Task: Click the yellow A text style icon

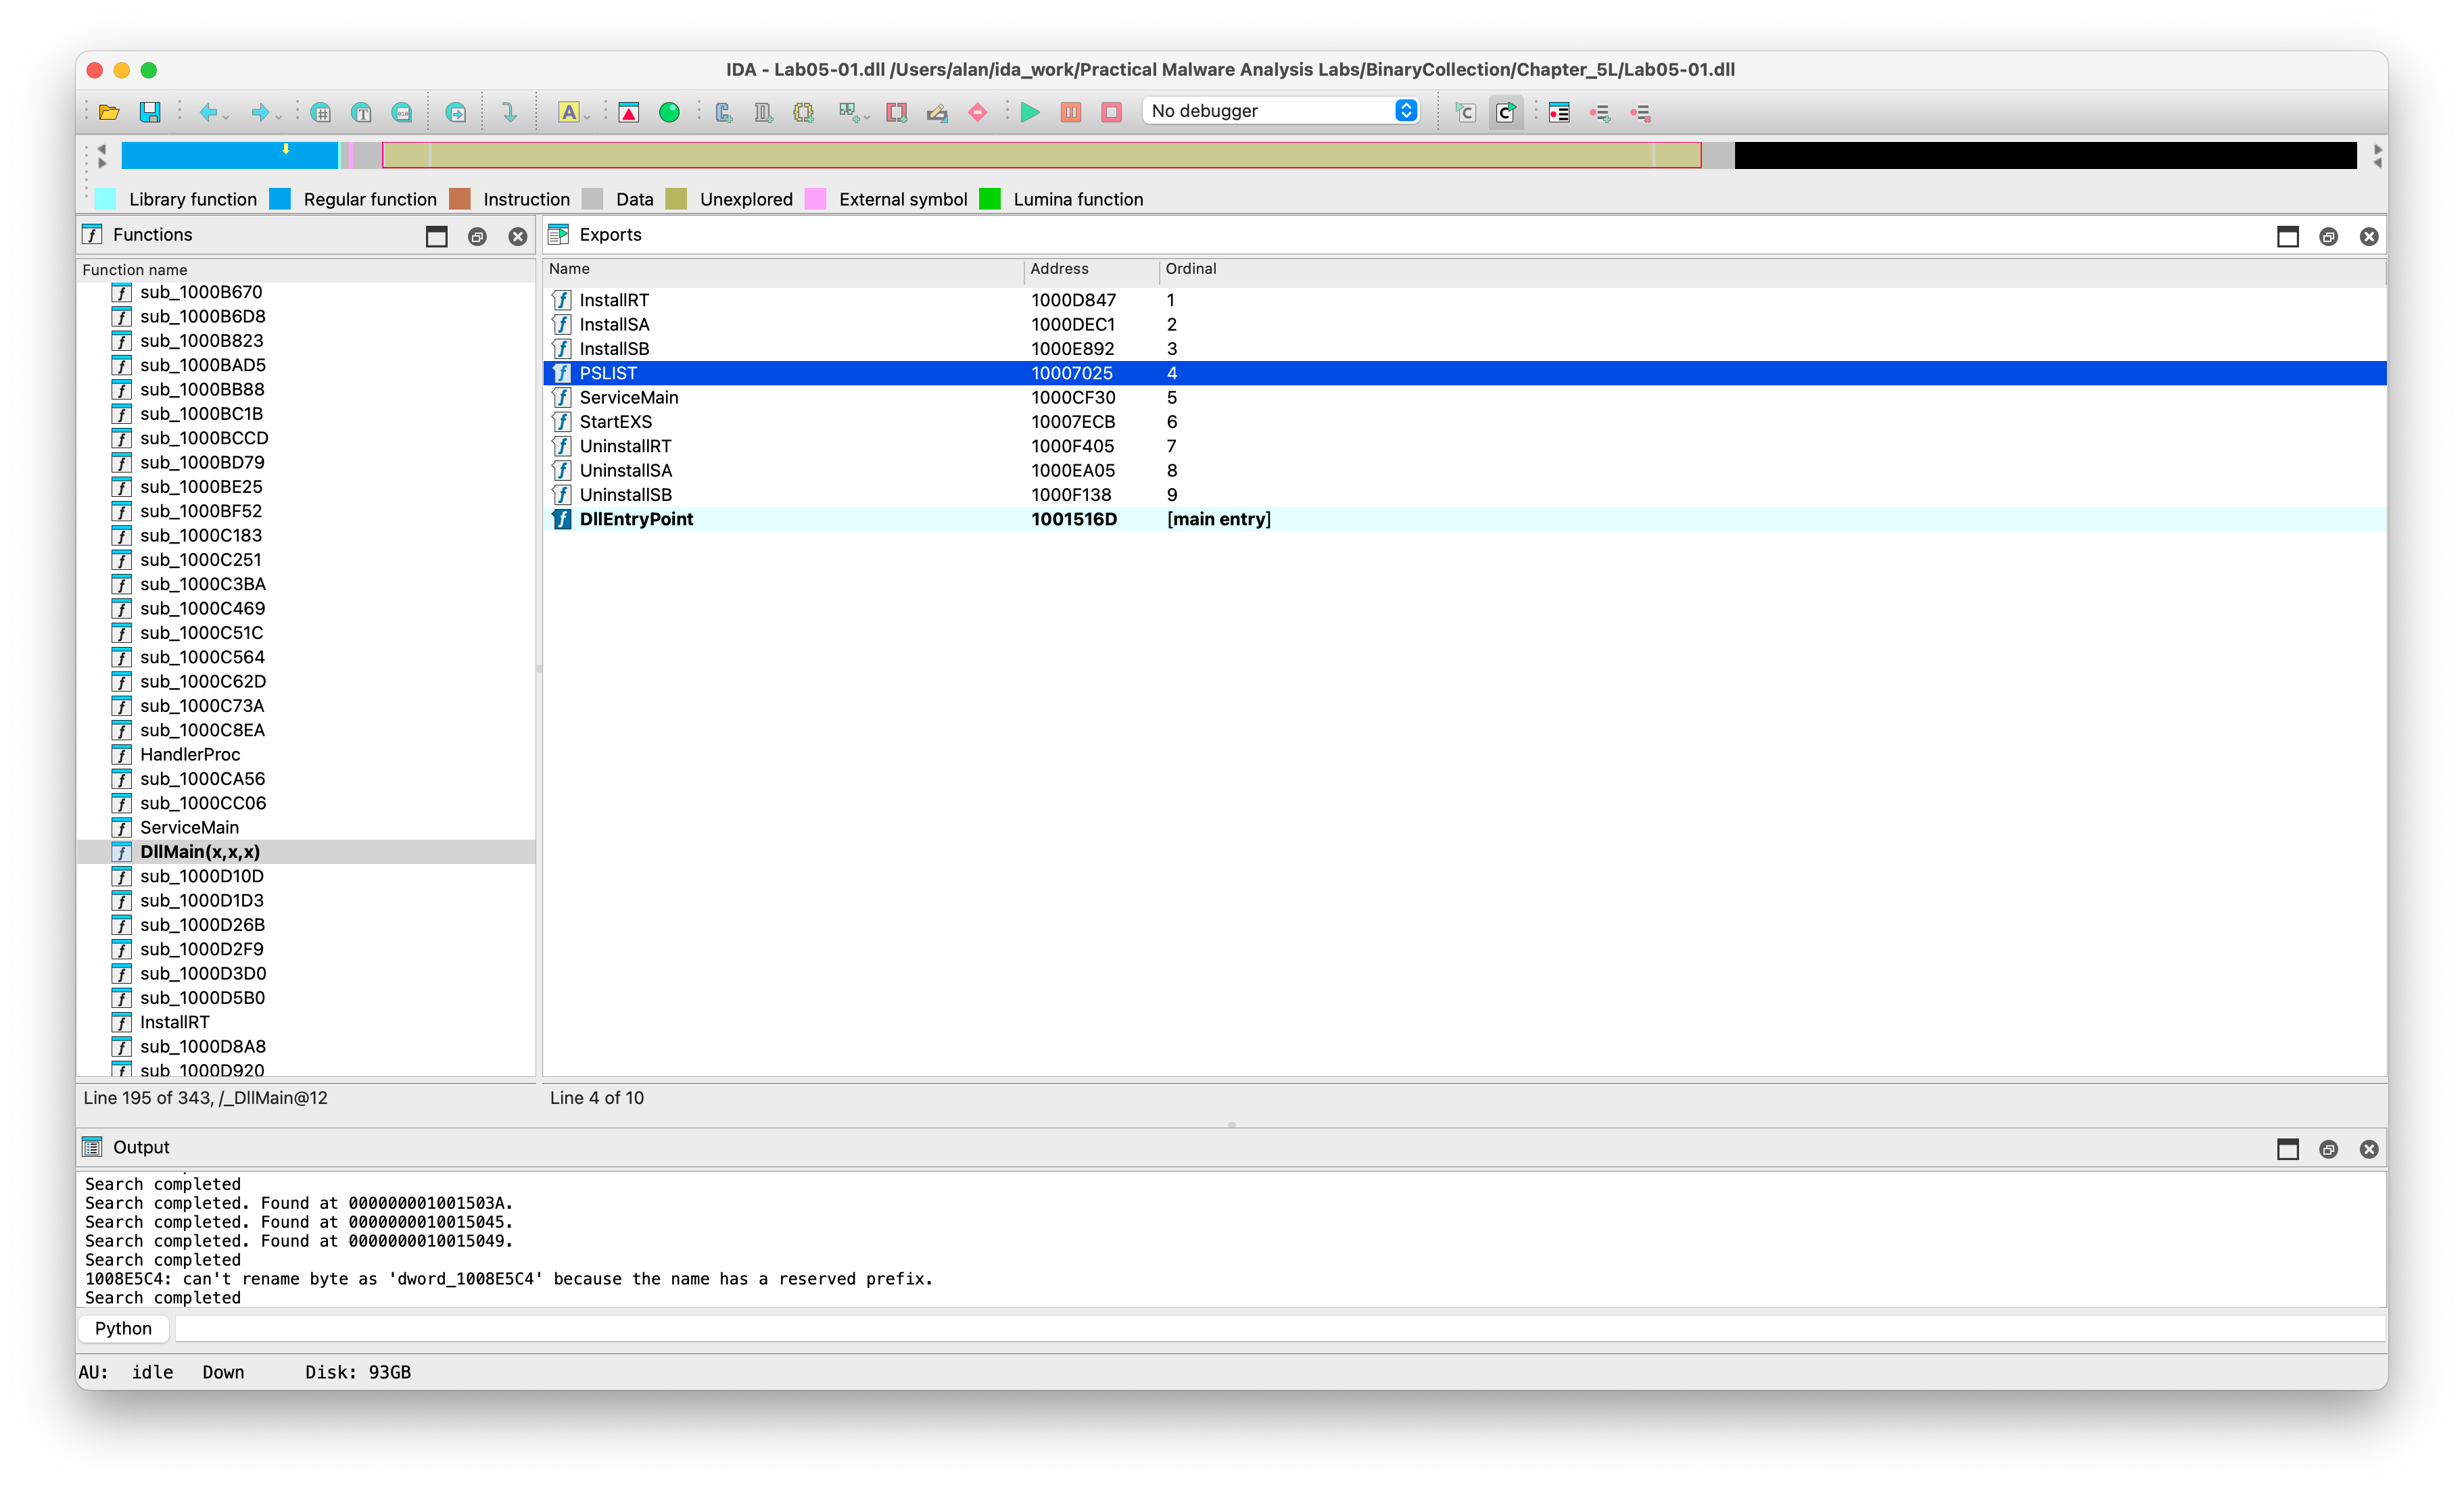Action: [568, 112]
